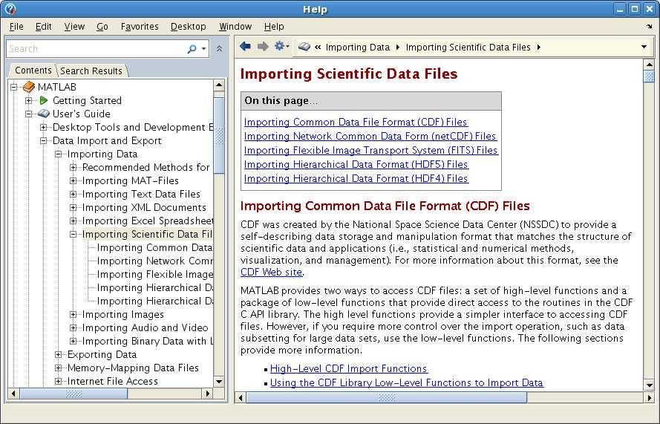660x424 pixels.
Task: Open the Desktop menu
Action: click(x=188, y=27)
